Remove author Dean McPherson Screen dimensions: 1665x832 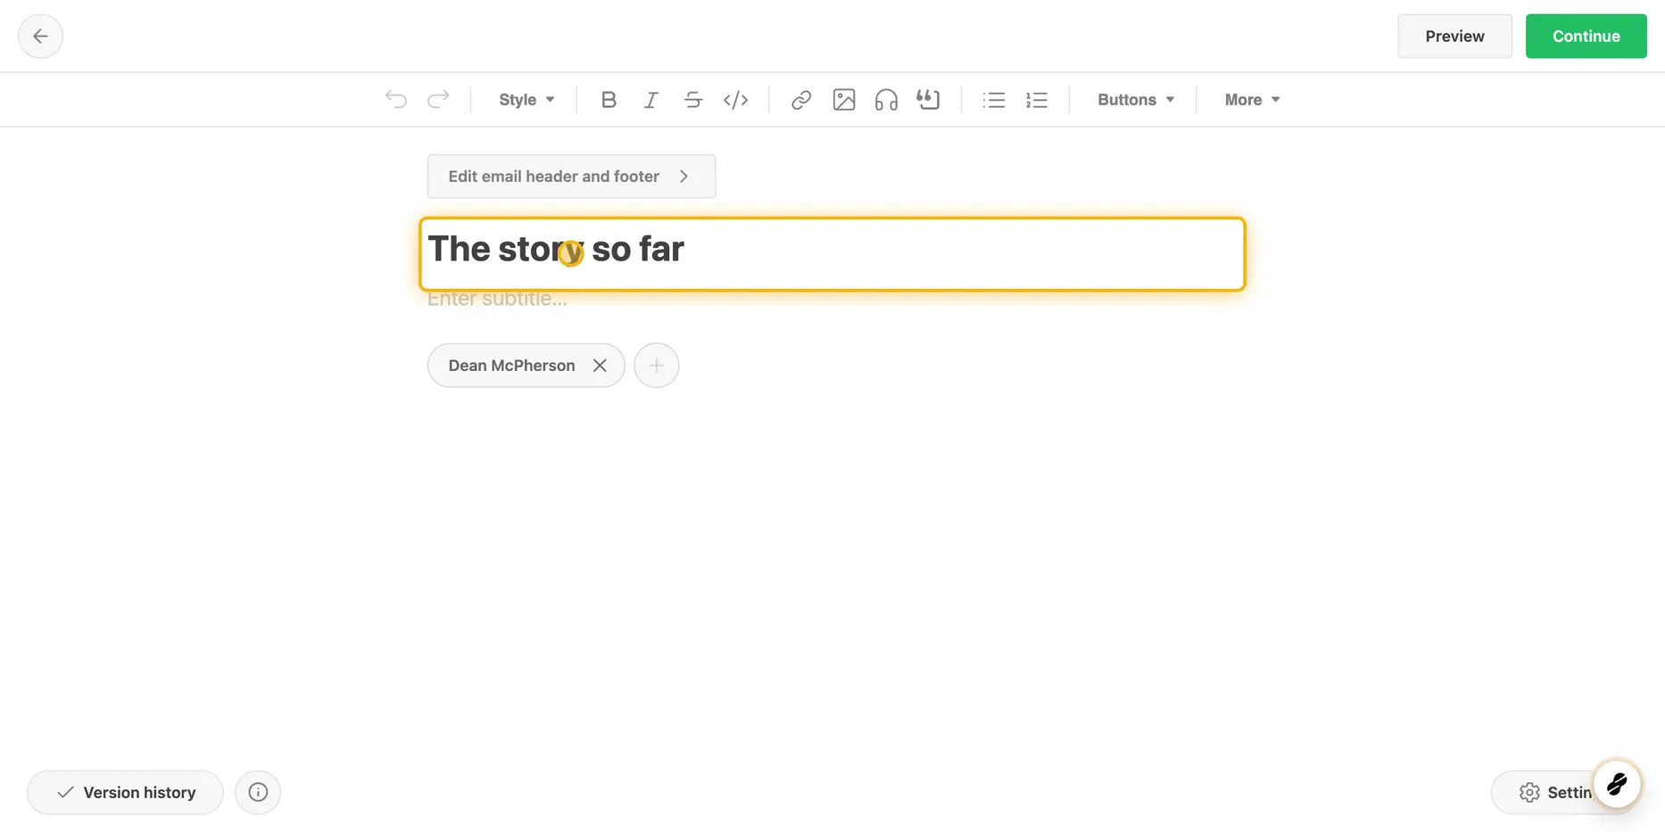[600, 366]
